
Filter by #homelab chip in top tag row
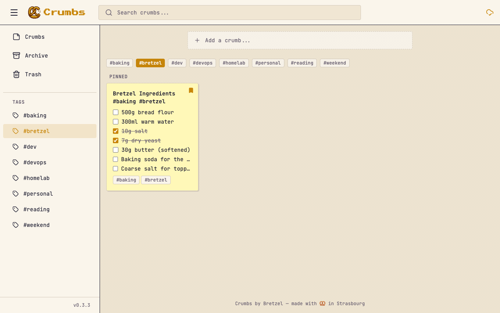[234, 63]
